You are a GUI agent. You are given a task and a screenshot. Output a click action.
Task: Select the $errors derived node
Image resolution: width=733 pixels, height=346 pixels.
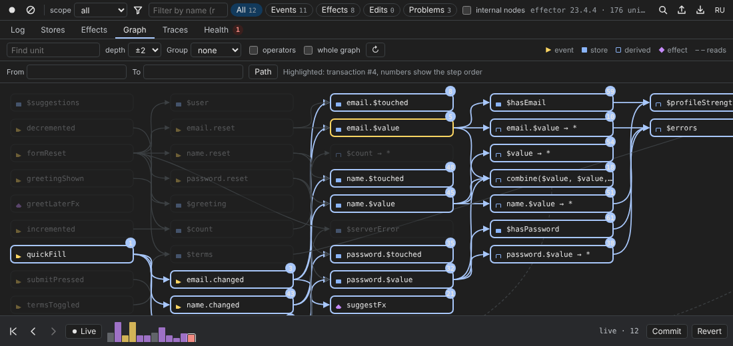[692, 128]
